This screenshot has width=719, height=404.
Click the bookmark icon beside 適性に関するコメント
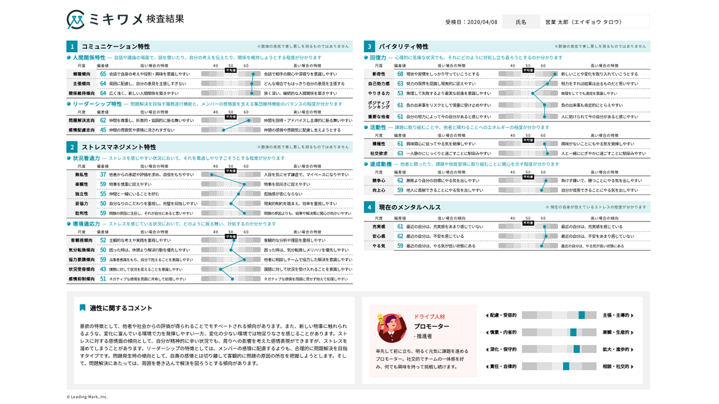(83, 308)
